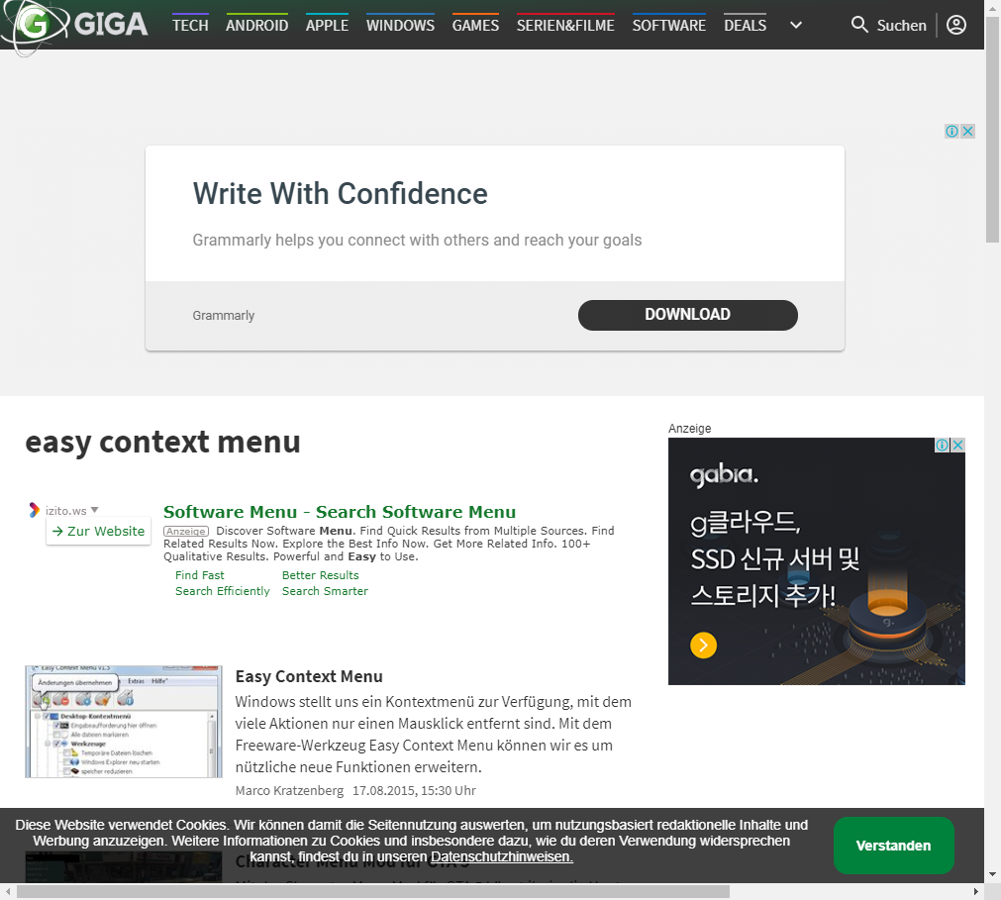The height and width of the screenshot is (900, 1001).
Task: Click the Search Smarter sitelink
Action: pyautogui.click(x=325, y=591)
